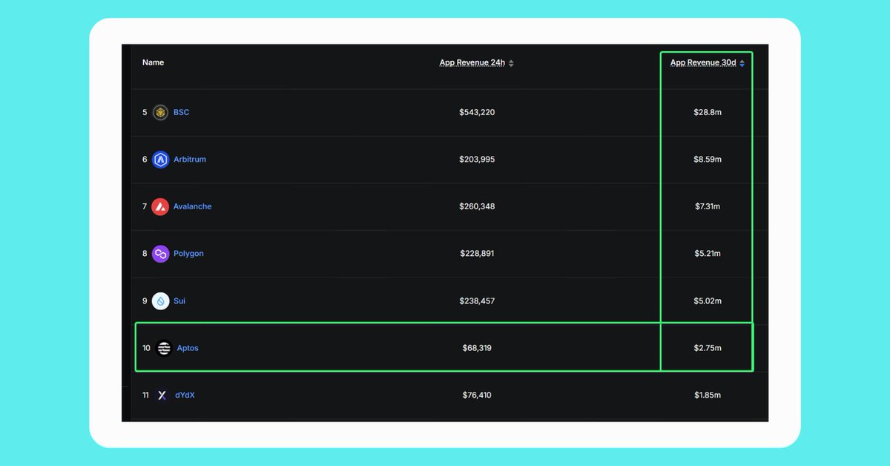The width and height of the screenshot is (890, 466).
Task: Select the $5.02m 30d revenue value
Action: coord(707,301)
